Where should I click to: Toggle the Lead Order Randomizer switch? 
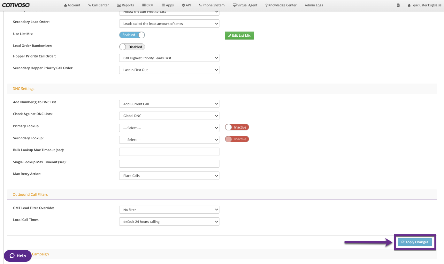coord(132,47)
